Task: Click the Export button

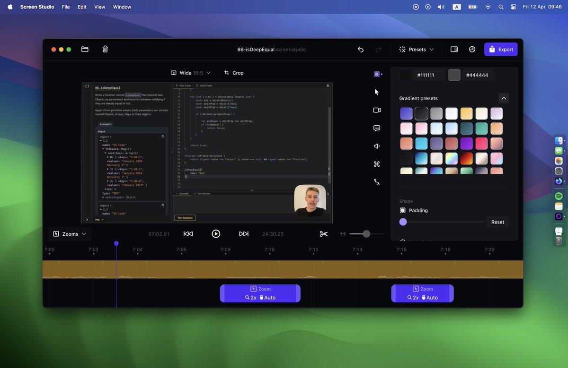Action: tap(501, 49)
